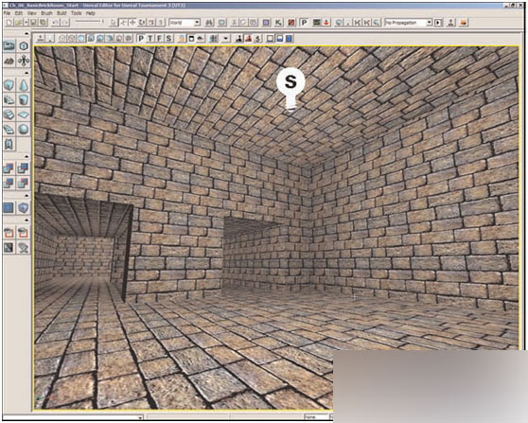Viewport: 528px width, 423px height.
Task: Create a Sheet builder brush
Action: tap(24, 115)
